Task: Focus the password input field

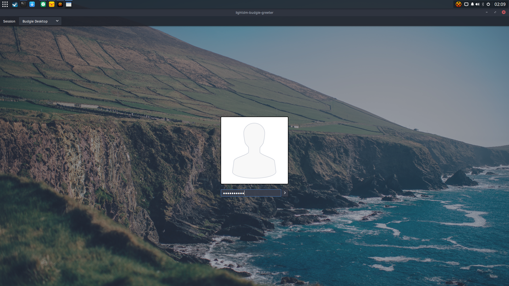Action: click(x=251, y=193)
